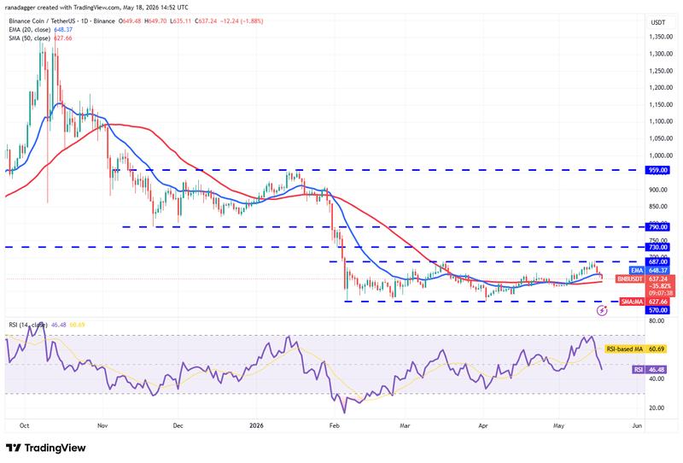Click the 1,350.00 price axis label
The height and width of the screenshot is (463, 683).
click(661, 37)
